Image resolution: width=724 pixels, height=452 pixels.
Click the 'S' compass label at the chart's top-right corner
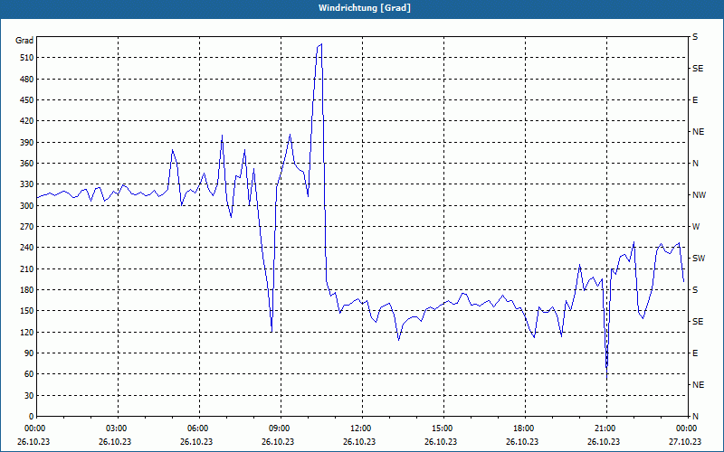point(695,37)
